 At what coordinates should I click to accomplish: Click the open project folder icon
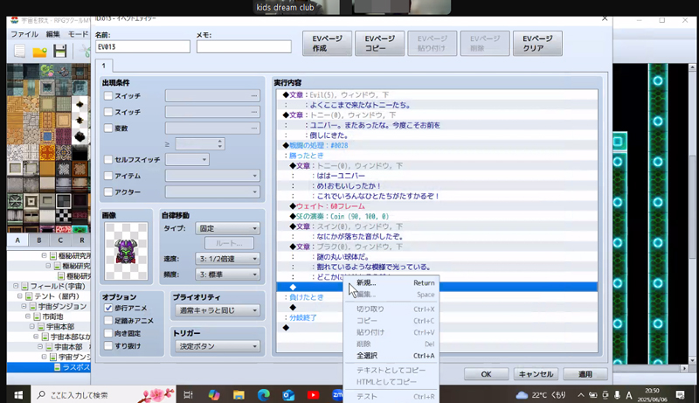pos(39,52)
